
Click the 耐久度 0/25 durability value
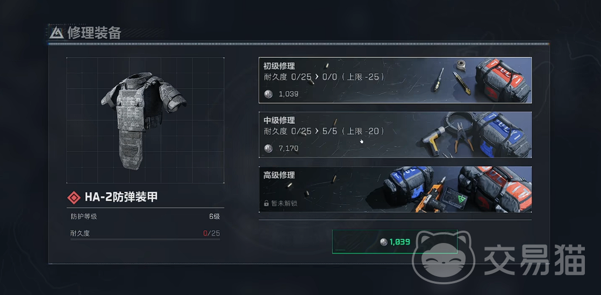click(x=212, y=233)
